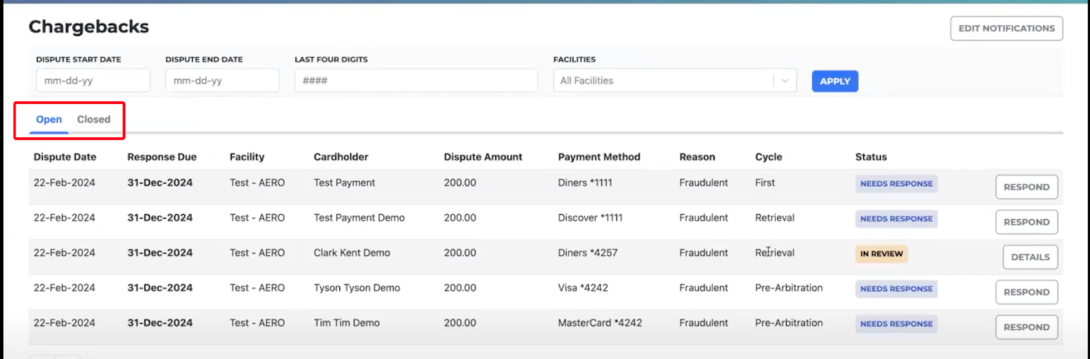Open Edit Notifications settings
Screen dimensions: 1090x359
(x=1006, y=29)
